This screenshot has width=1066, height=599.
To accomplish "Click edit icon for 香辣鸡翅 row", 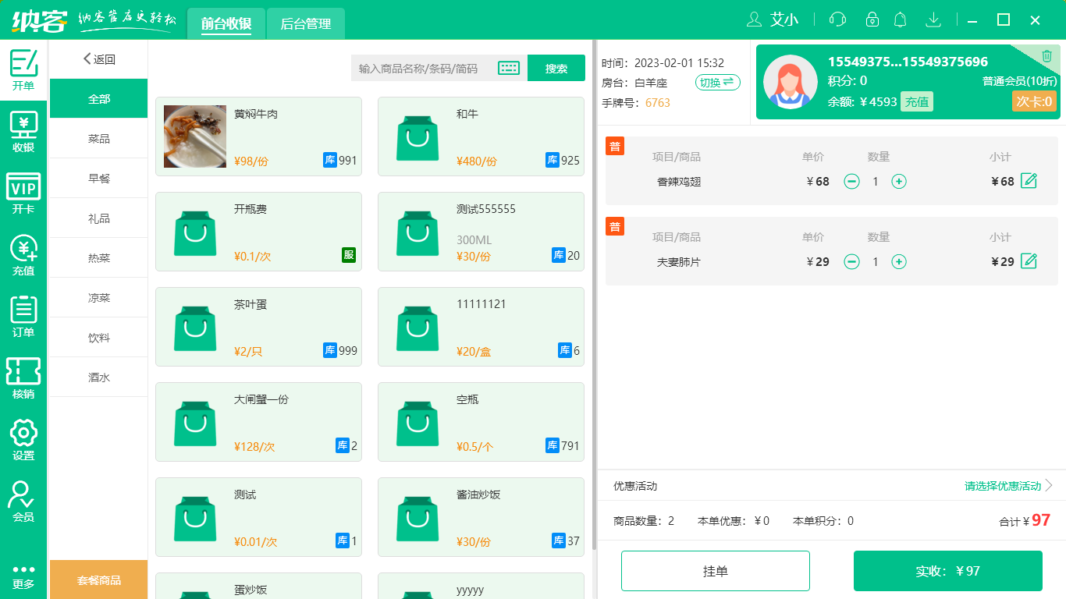I will 1029,181.
